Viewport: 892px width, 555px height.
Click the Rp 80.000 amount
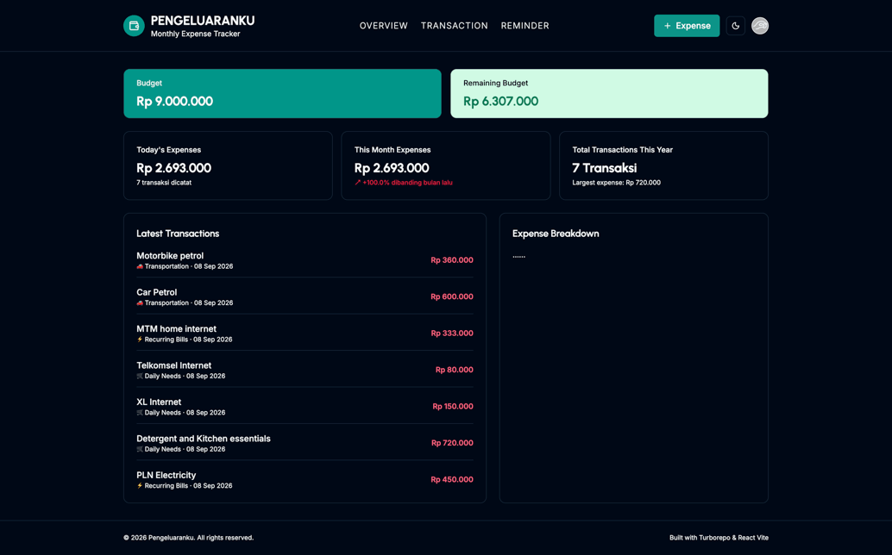coord(454,370)
